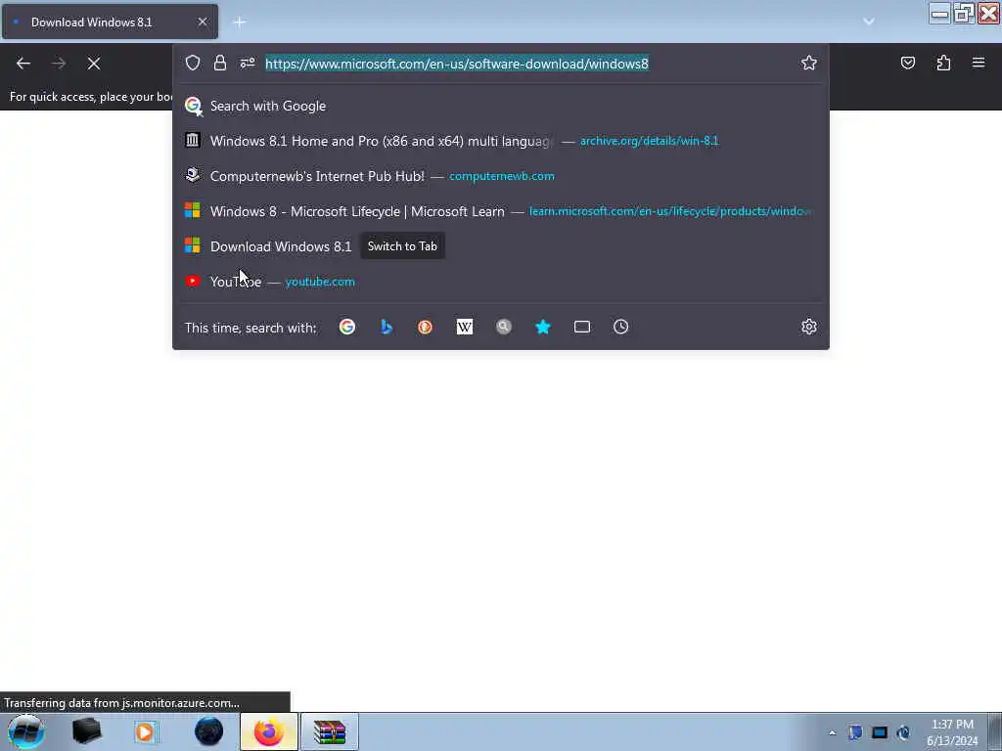Expand the list all tabs dropdown
Screen dimensions: 1002x751
[869, 22]
